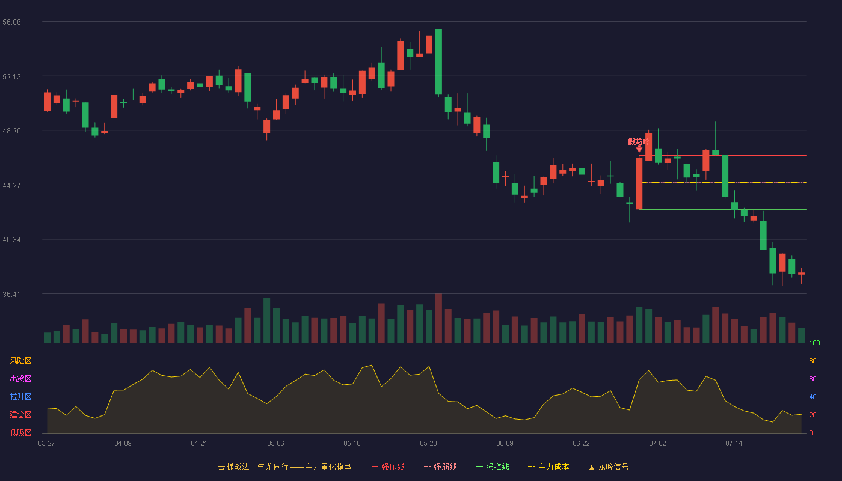Click the 低吸区 zone label
842x481 pixels.
tap(21, 433)
